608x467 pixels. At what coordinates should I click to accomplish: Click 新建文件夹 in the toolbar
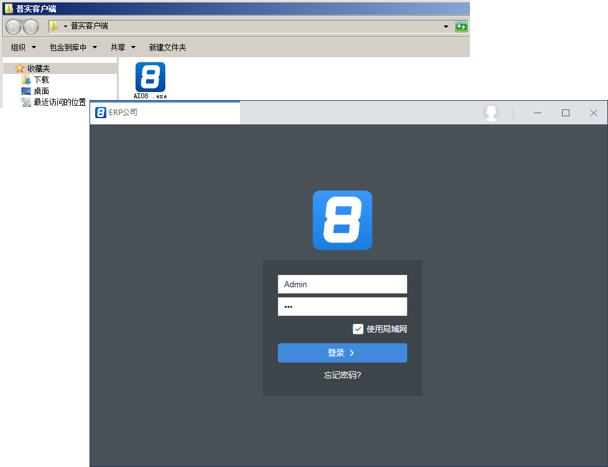167,47
